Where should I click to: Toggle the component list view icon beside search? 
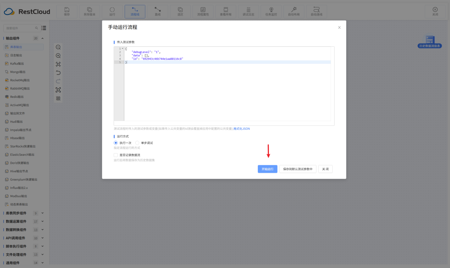tap(44, 28)
